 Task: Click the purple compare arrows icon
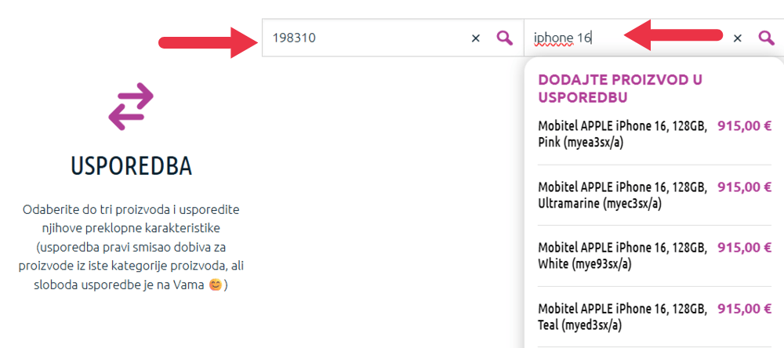click(x=130, y=106)
